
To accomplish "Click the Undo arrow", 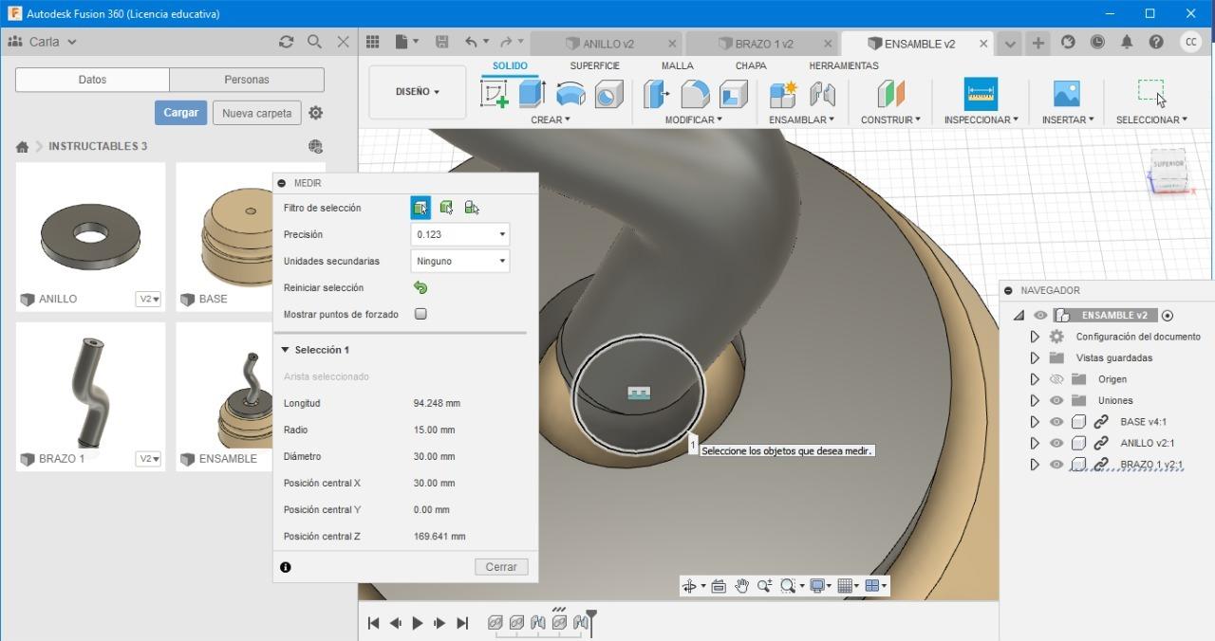I will click(x=472, y=42).
